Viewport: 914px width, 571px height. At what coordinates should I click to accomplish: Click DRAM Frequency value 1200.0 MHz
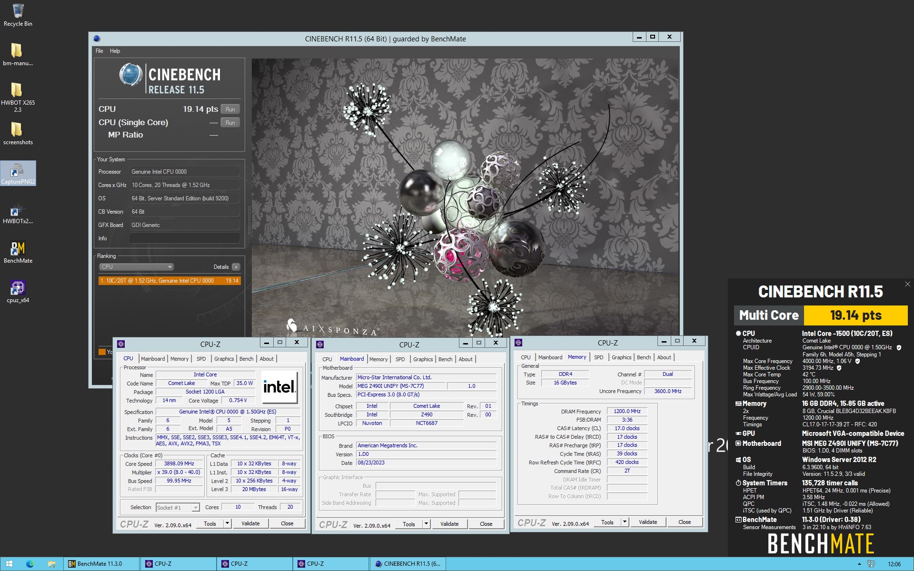(627, 411)
